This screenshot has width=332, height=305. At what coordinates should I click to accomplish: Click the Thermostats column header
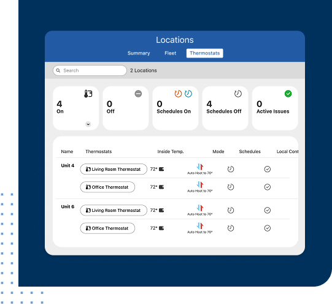tap(98, 151)
